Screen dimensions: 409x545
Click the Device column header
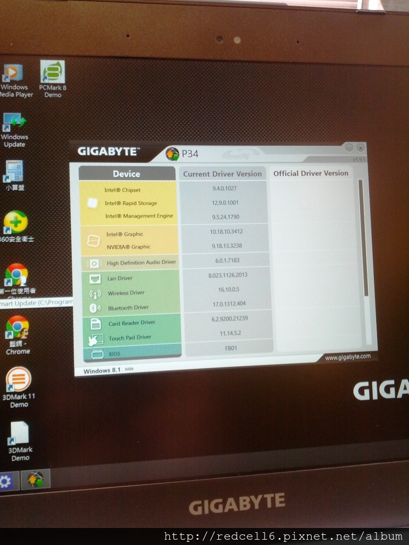pos(127,174)
